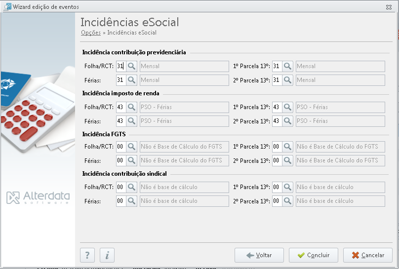Search imposto de renda 2º Parcela 13º
Image resolution: width=399 pixels, height=269 pixels.
pyautogui.click(x=287, y=121)
